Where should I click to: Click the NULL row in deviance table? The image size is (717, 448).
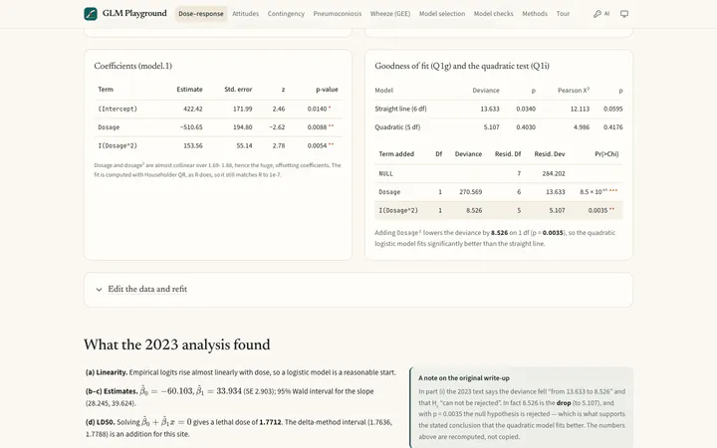[x=499, y=173]
